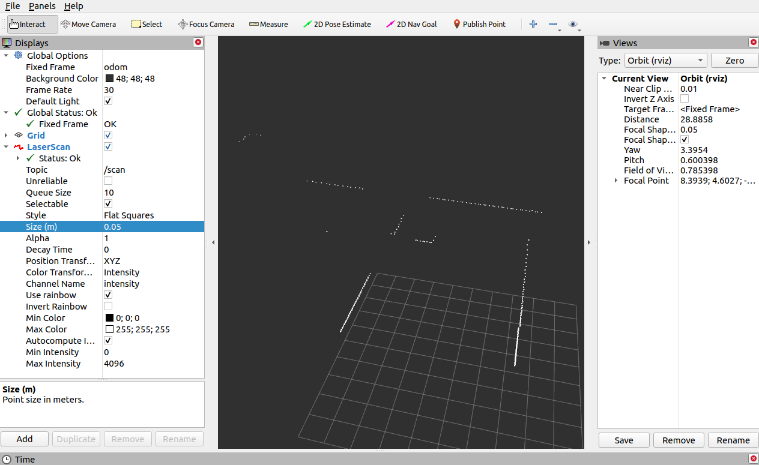
Task: Toggle the Selectable checkbox
Action: coord(108,204)
